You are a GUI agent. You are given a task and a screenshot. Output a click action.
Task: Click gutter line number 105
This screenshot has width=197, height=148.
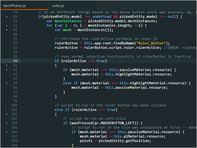pyautogui.click(x=14, y=127)
